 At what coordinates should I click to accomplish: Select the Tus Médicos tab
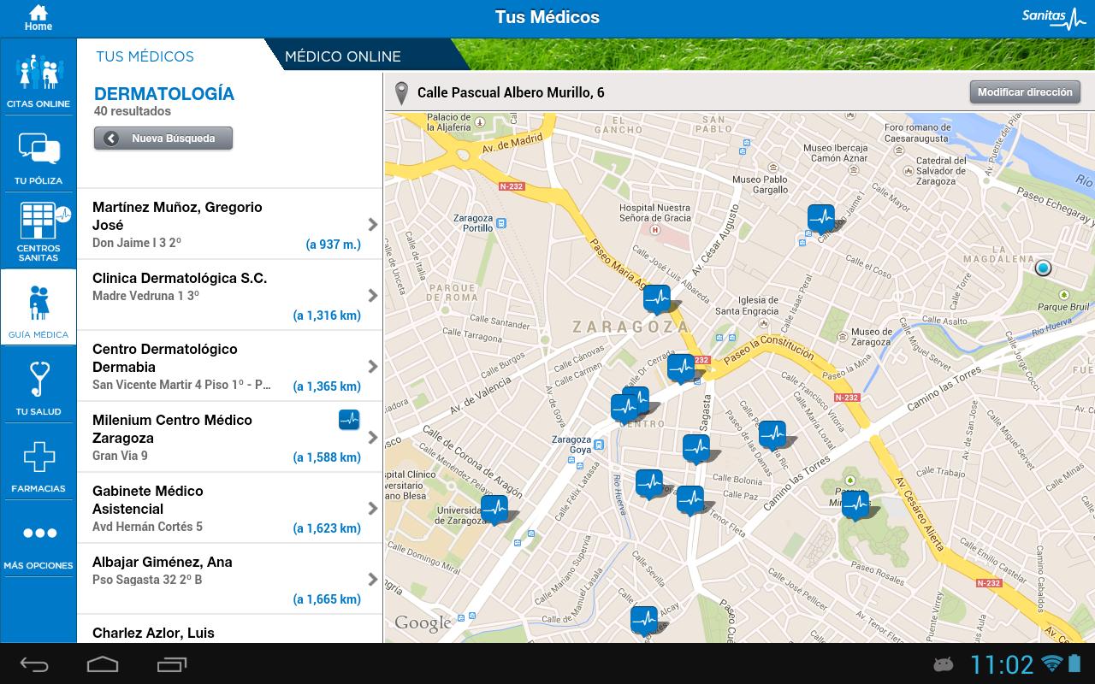(x=145, y=56)
